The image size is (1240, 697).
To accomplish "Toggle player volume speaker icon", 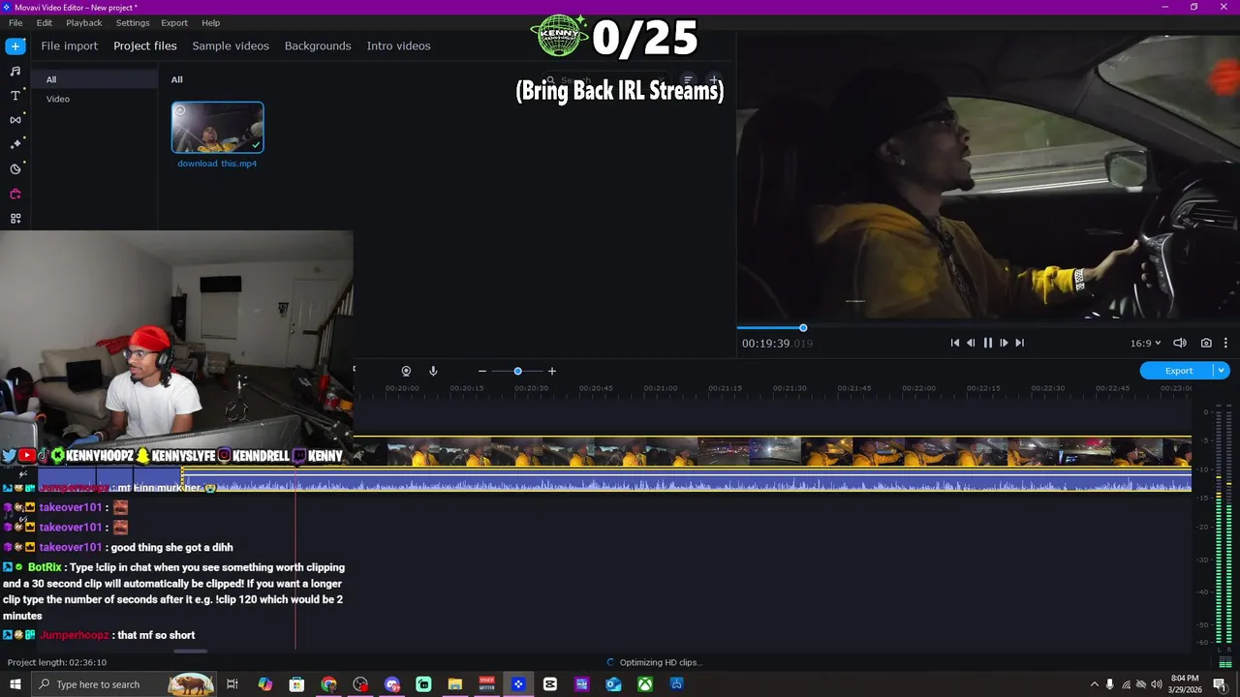I will pos(1180,343).
